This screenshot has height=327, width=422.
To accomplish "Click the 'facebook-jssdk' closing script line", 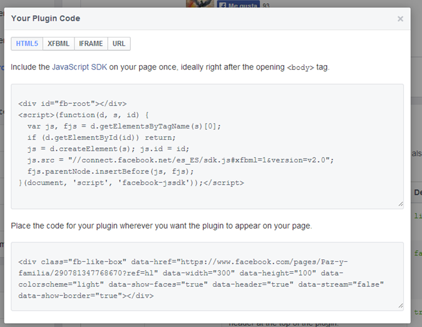I will (x=131, y=183).
